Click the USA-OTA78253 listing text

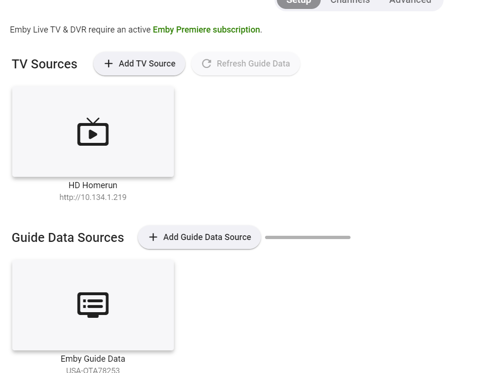click(93, 370)
